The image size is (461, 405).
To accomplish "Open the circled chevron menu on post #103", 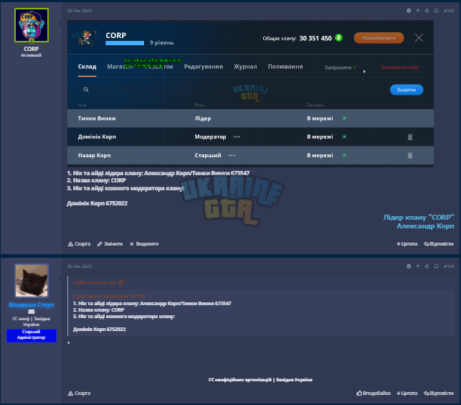I will [x=409, y=11].
